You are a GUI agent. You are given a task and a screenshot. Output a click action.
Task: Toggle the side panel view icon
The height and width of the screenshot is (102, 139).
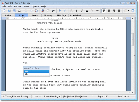coord(133,11)
